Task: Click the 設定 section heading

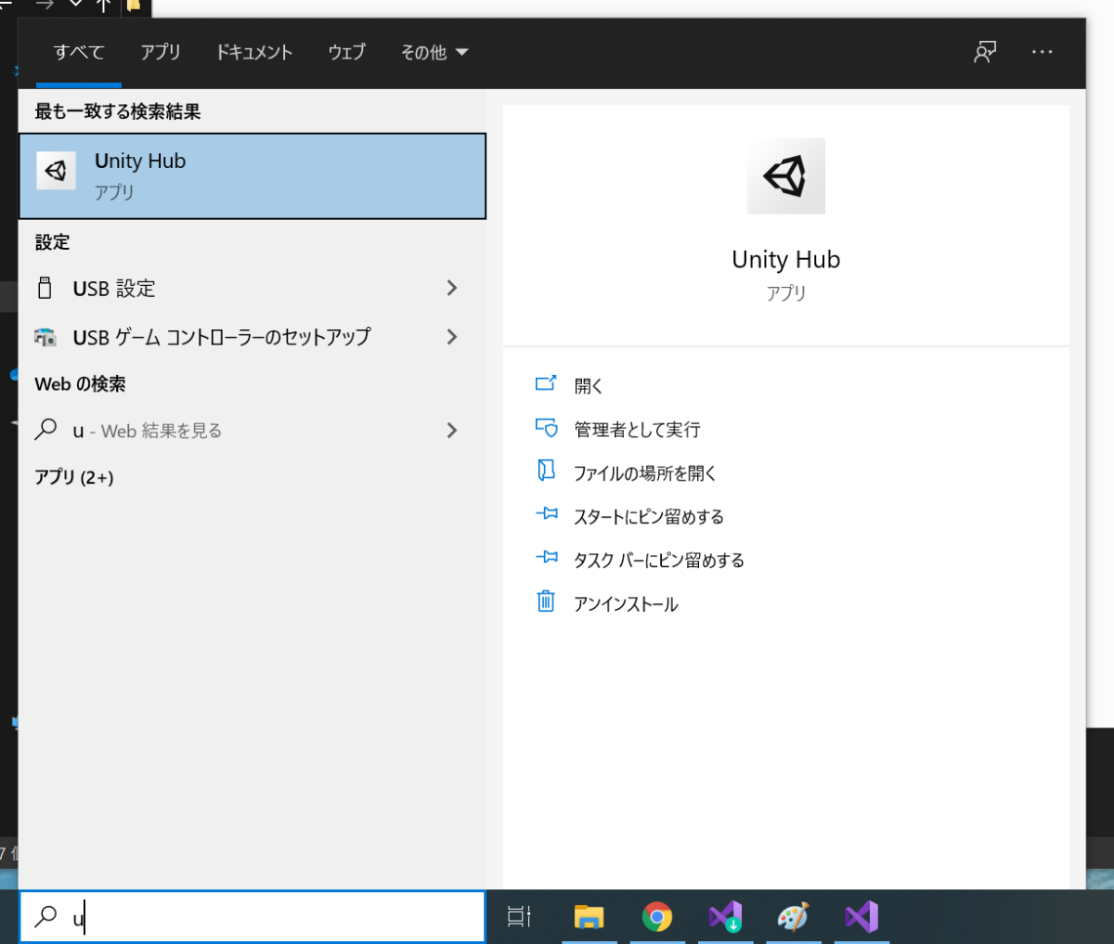Action: [x=52, y=243]
